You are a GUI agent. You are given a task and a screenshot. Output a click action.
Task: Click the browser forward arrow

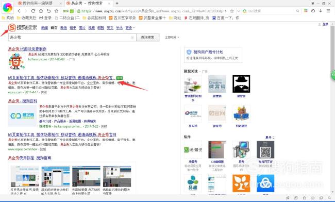(26, 11)
